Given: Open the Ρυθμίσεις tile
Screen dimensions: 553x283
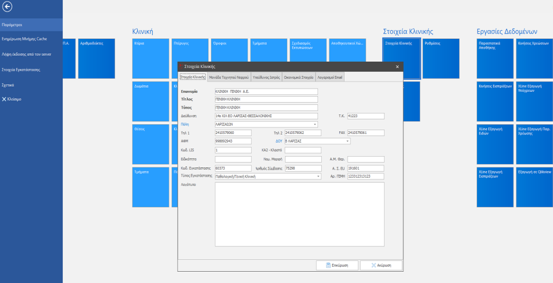Looking at the screenshot, I should [x=441, y=58].
